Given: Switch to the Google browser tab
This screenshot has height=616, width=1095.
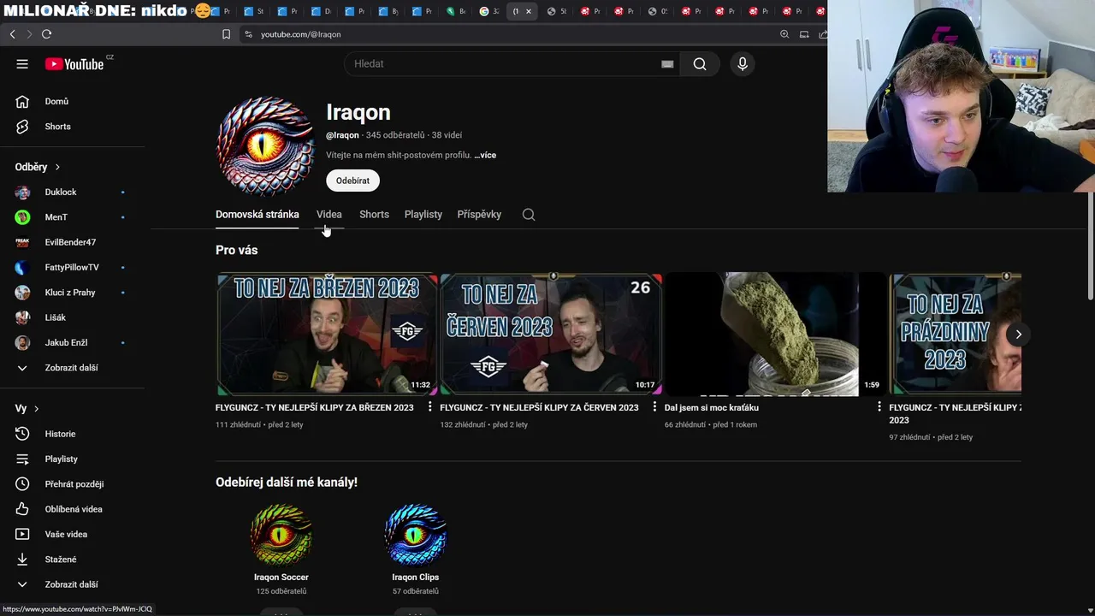Looking at the screenshot, I should coord(490,11).
